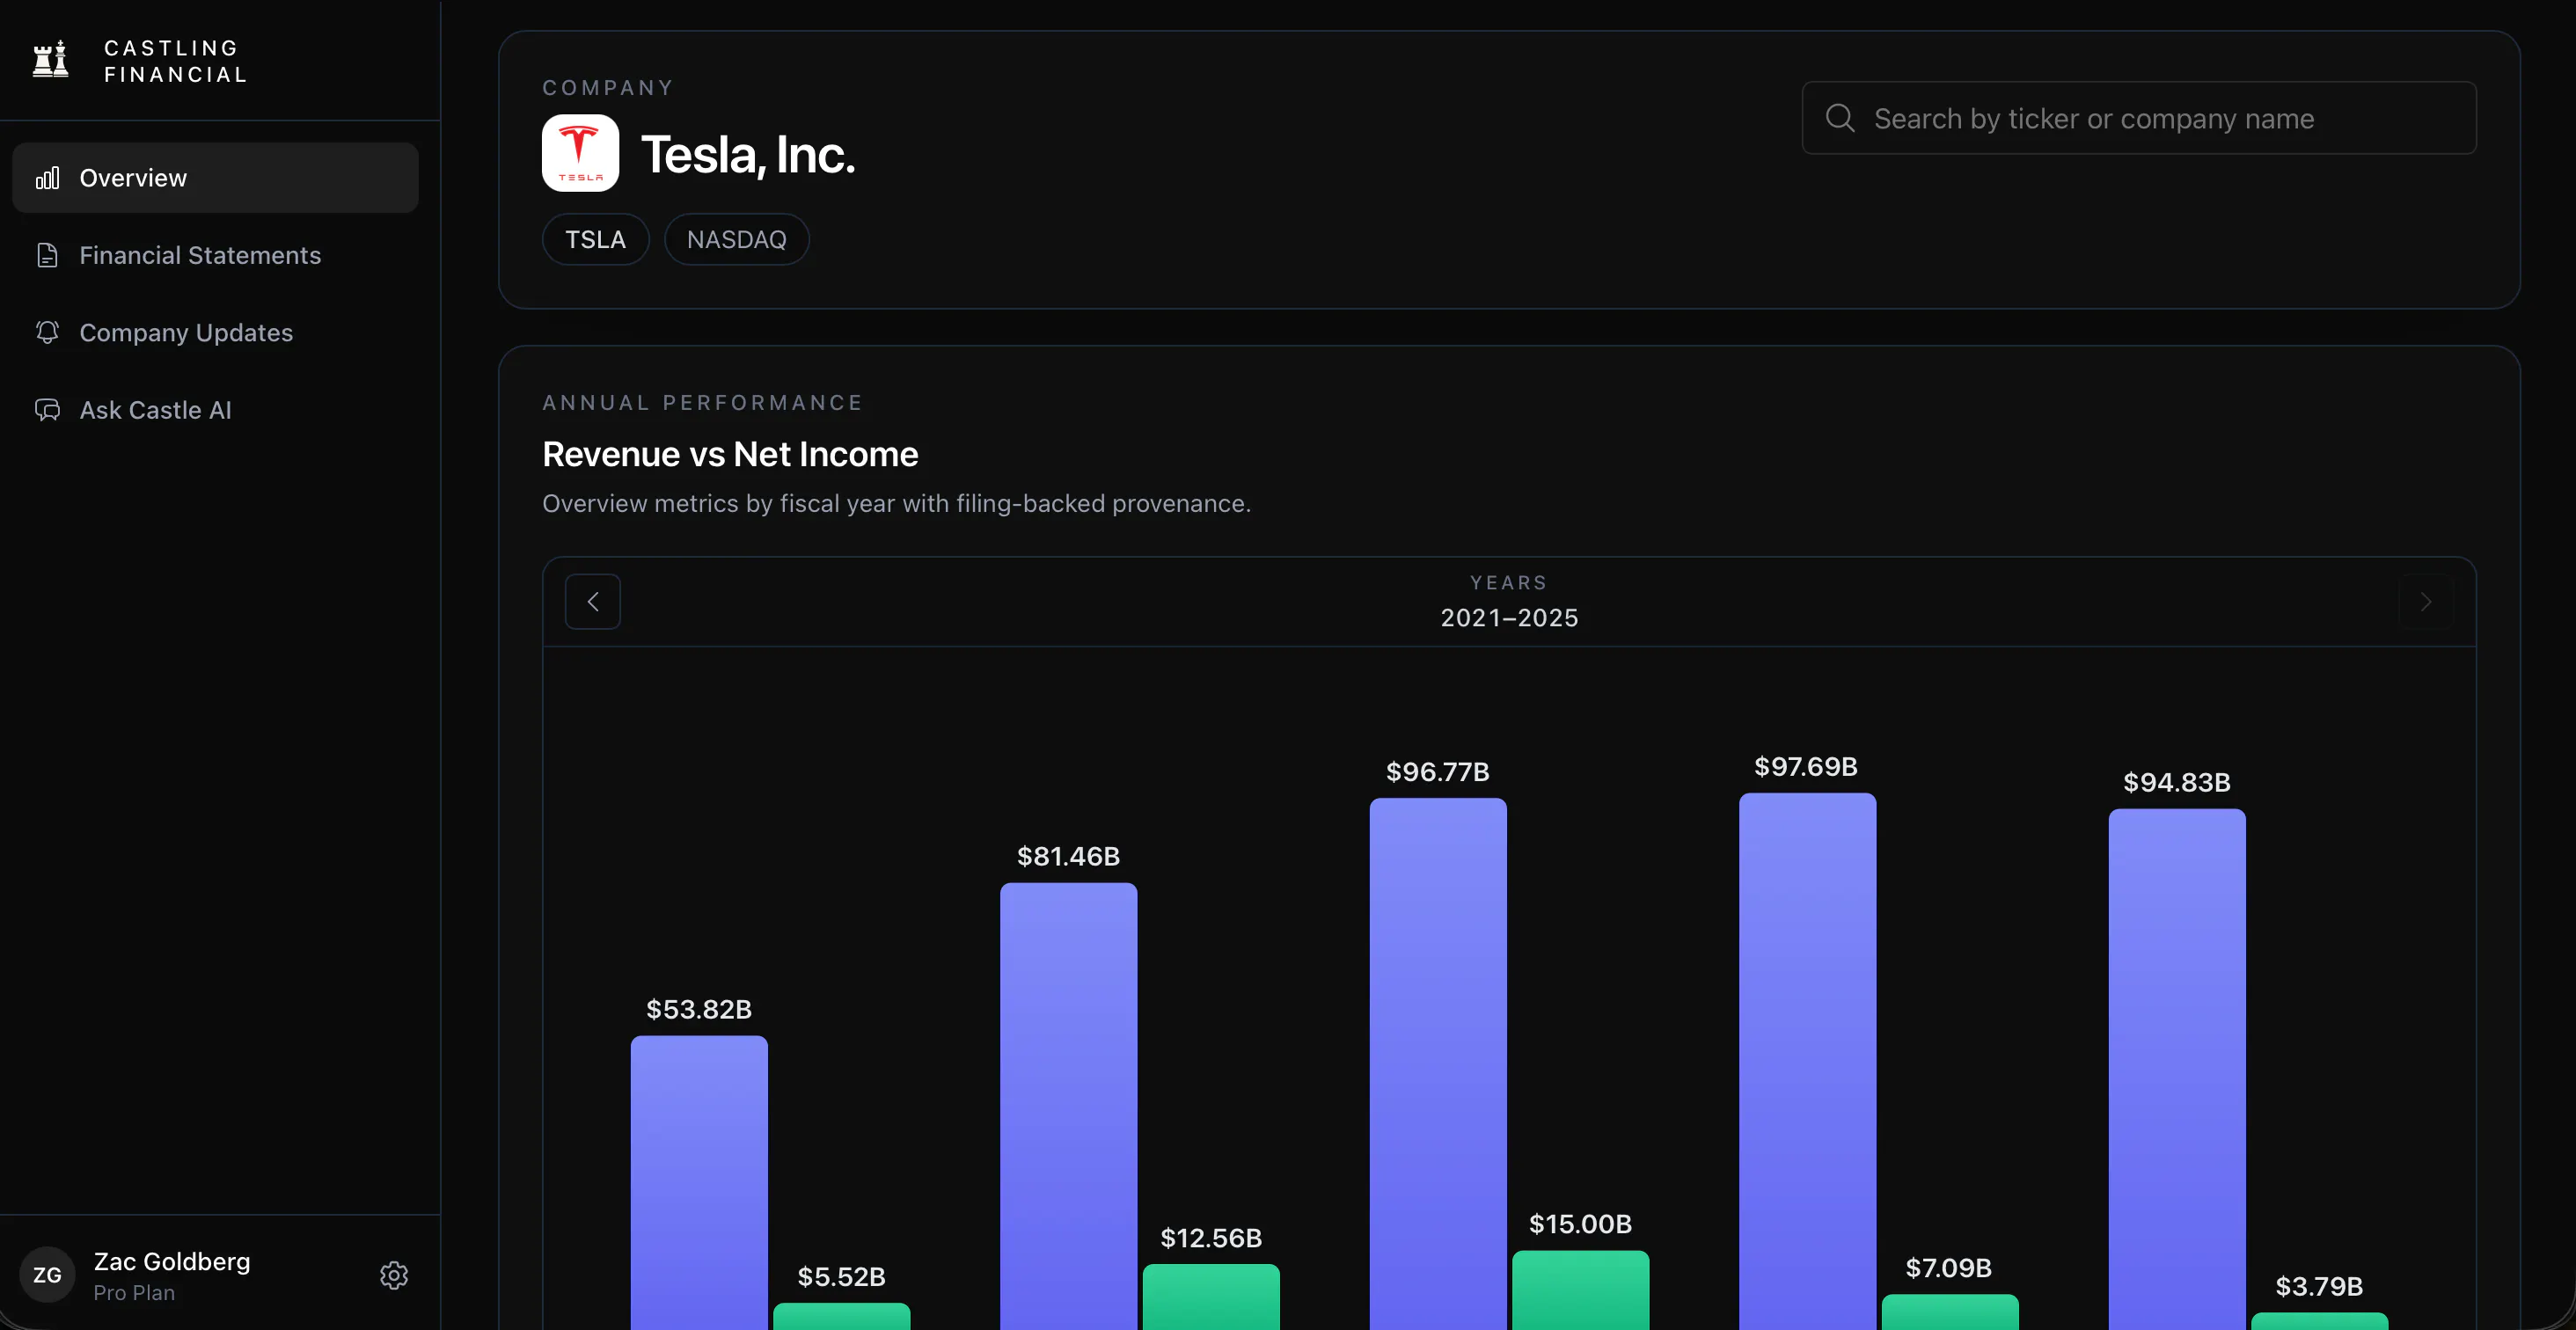This screenshot has height=1330, width=2576.
Task: Click the Company Updates bell icon
Action: [47, 332]
